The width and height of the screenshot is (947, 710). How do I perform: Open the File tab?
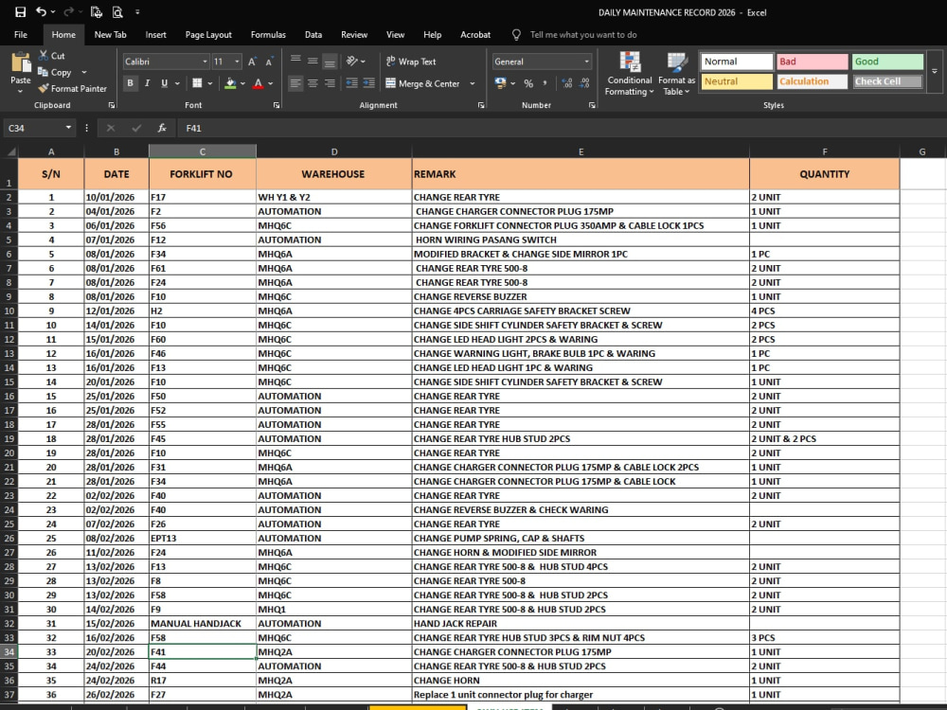point(21,35)
